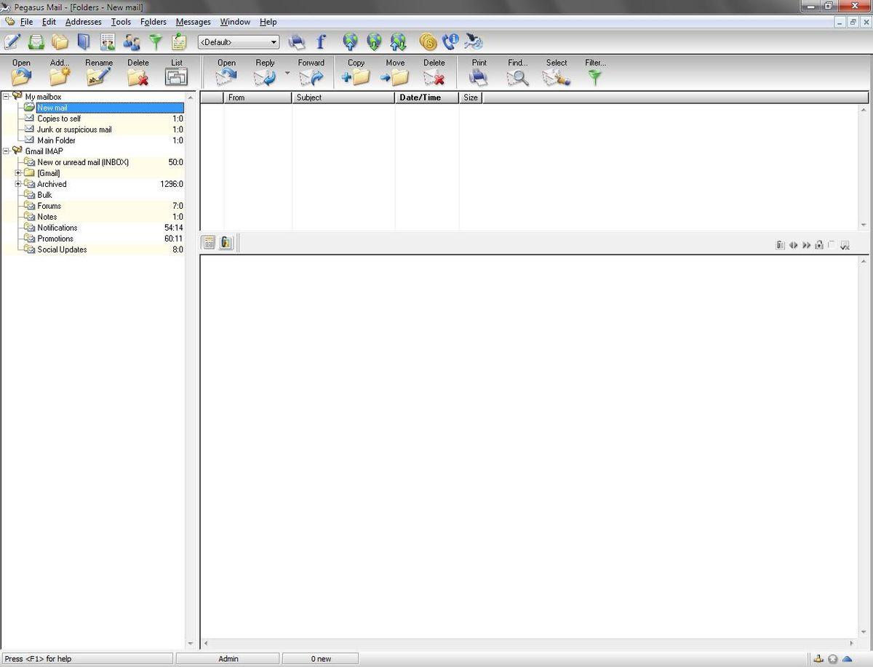This screenshot has width=873, height=667.
Task: Open the notepad with green pin icon
Action: 179,41
